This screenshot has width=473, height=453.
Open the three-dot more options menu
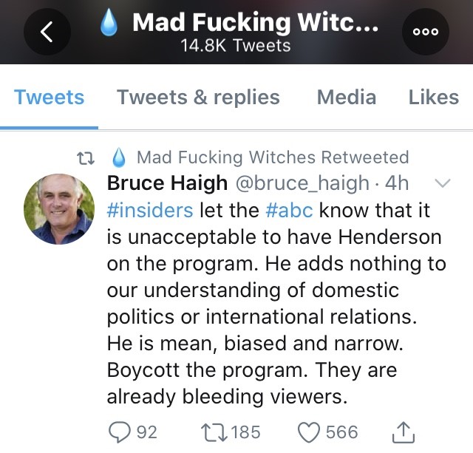click(425, 31)
